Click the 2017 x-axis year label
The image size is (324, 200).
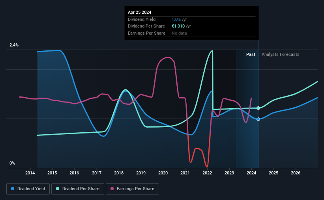97,173
